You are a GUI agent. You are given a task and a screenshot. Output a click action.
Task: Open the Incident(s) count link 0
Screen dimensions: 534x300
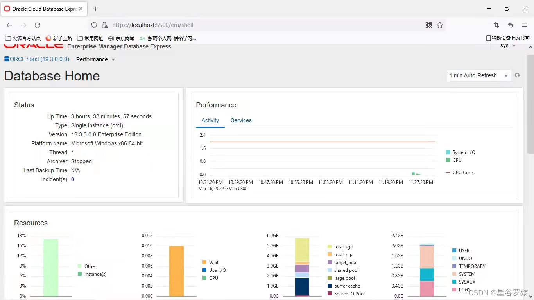click(x=73, y=179)
